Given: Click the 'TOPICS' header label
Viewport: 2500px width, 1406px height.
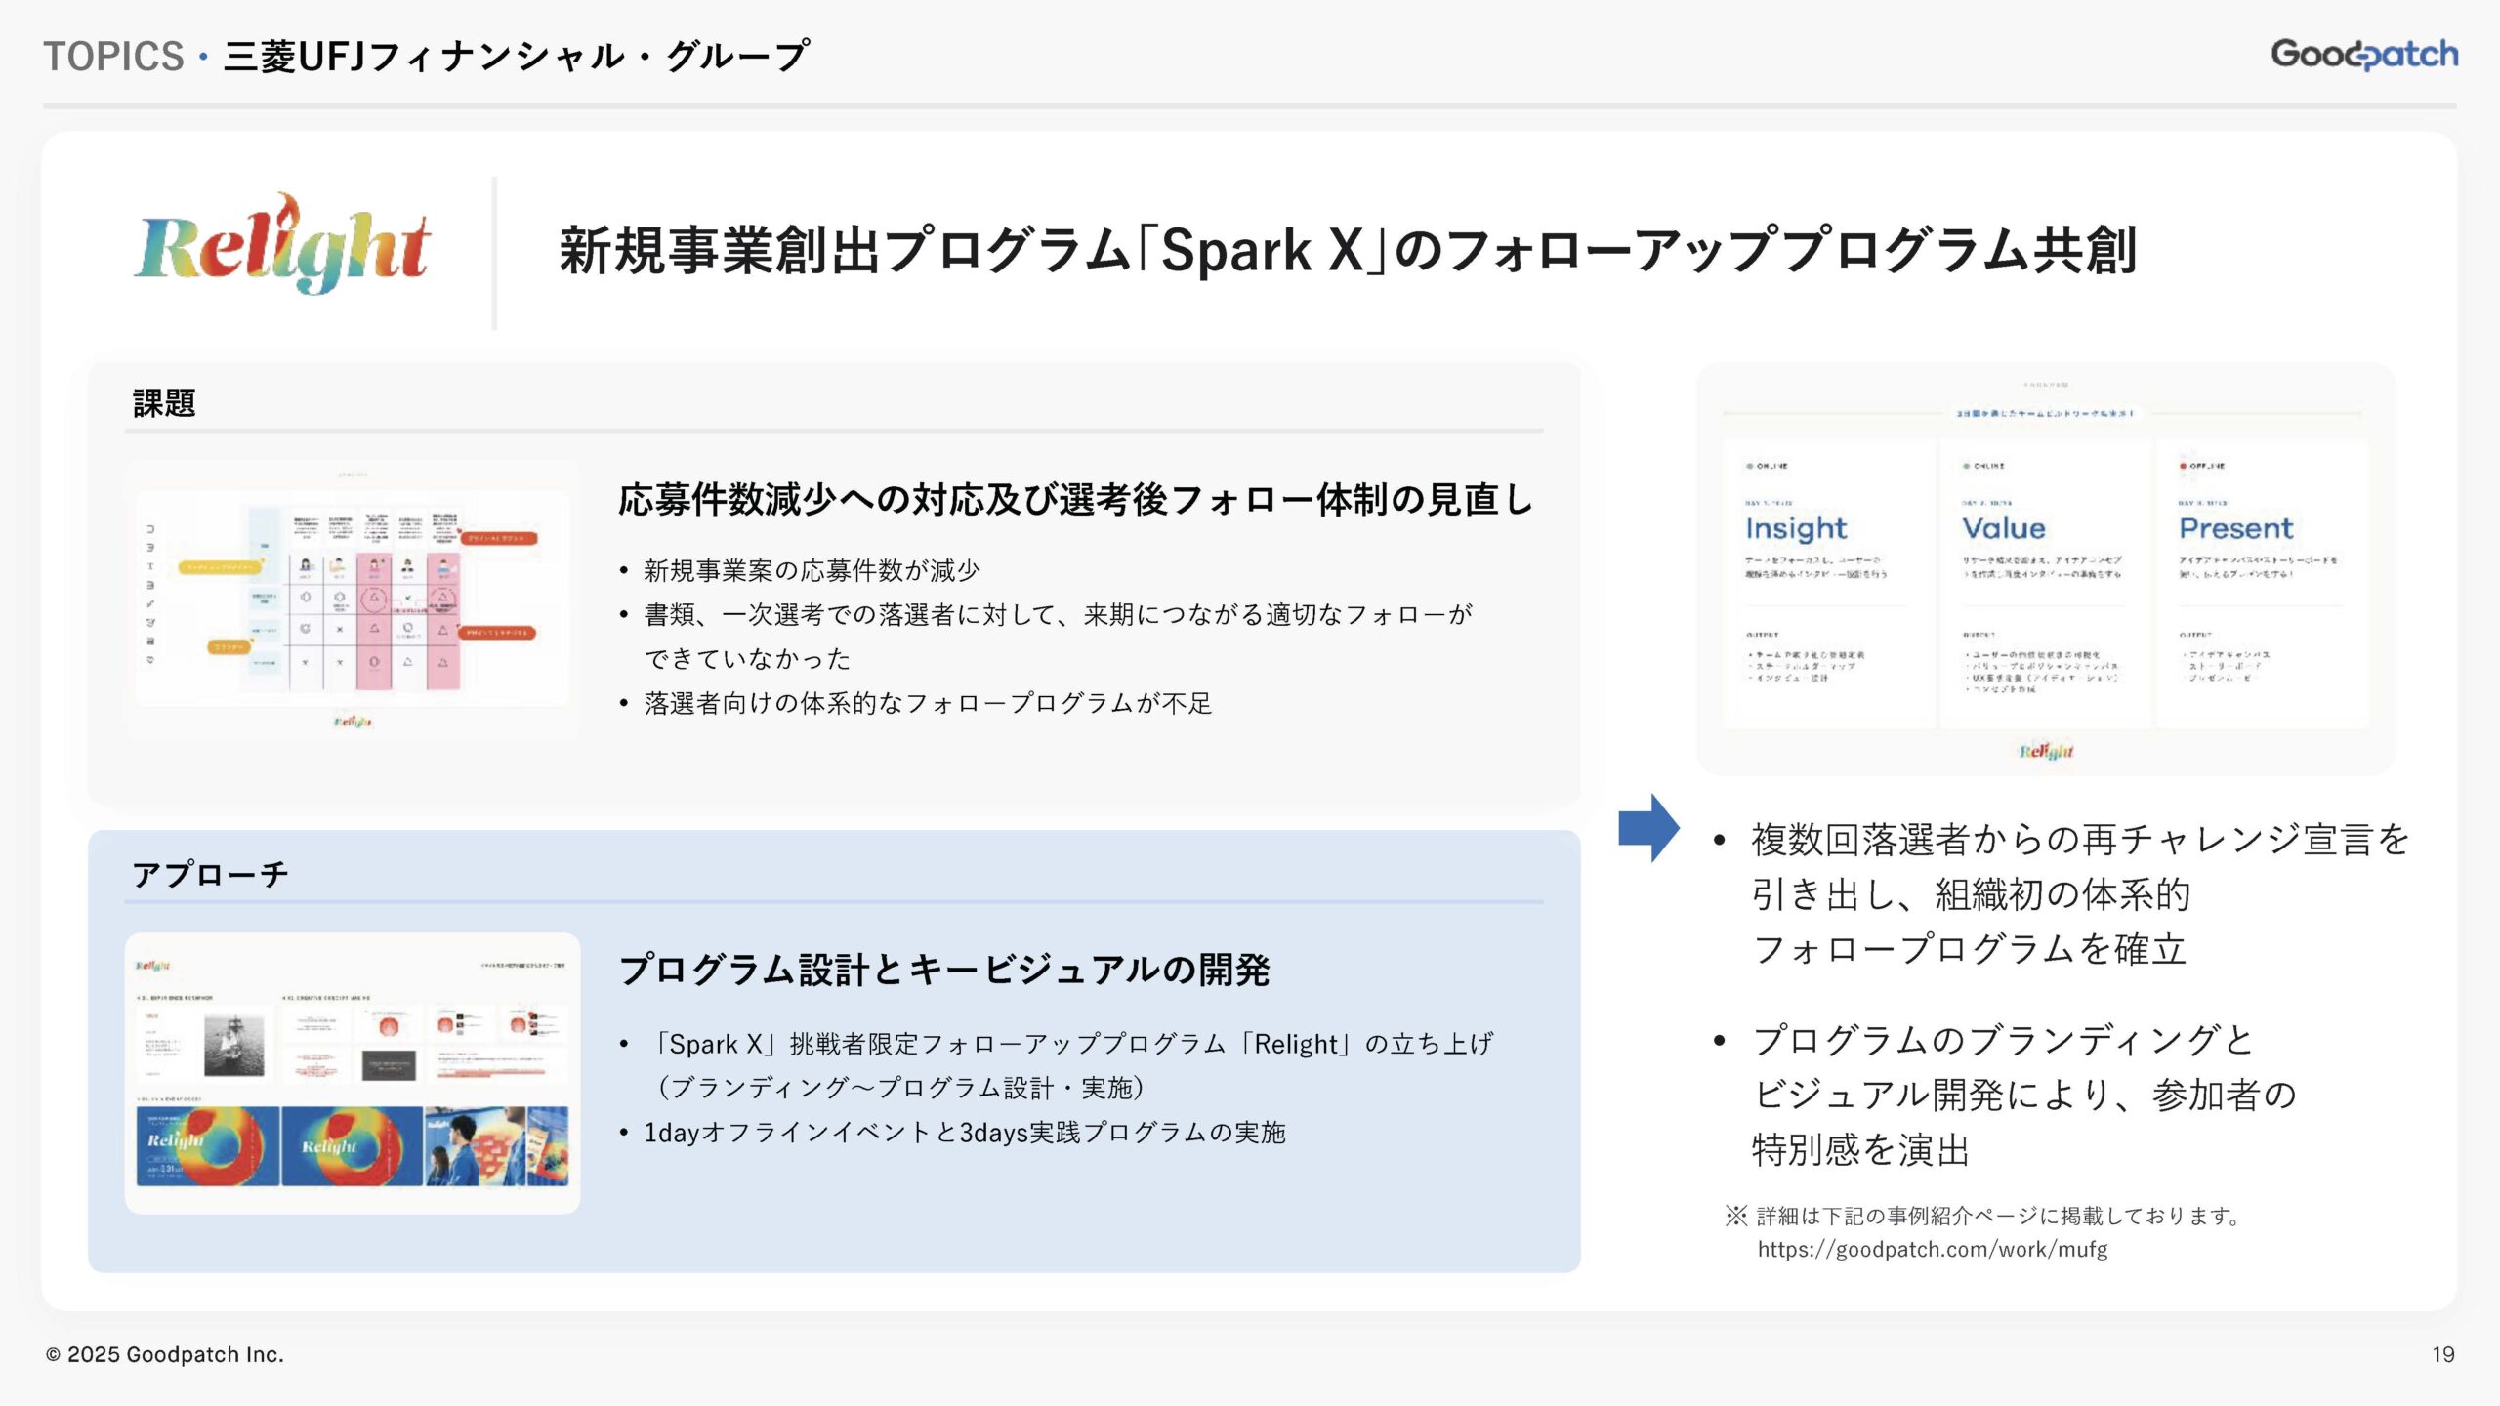Looking at the screenshot, I should 113,57.
